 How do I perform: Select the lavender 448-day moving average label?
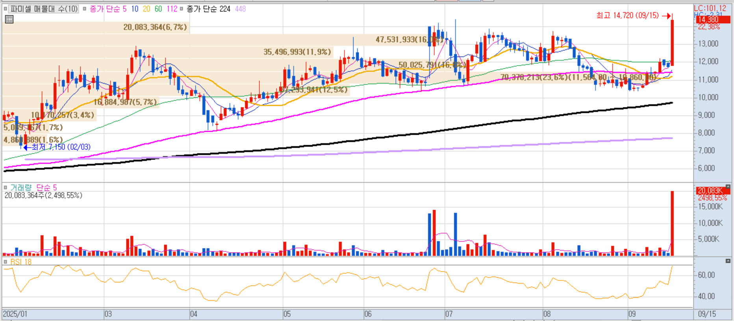pos(241,9)
